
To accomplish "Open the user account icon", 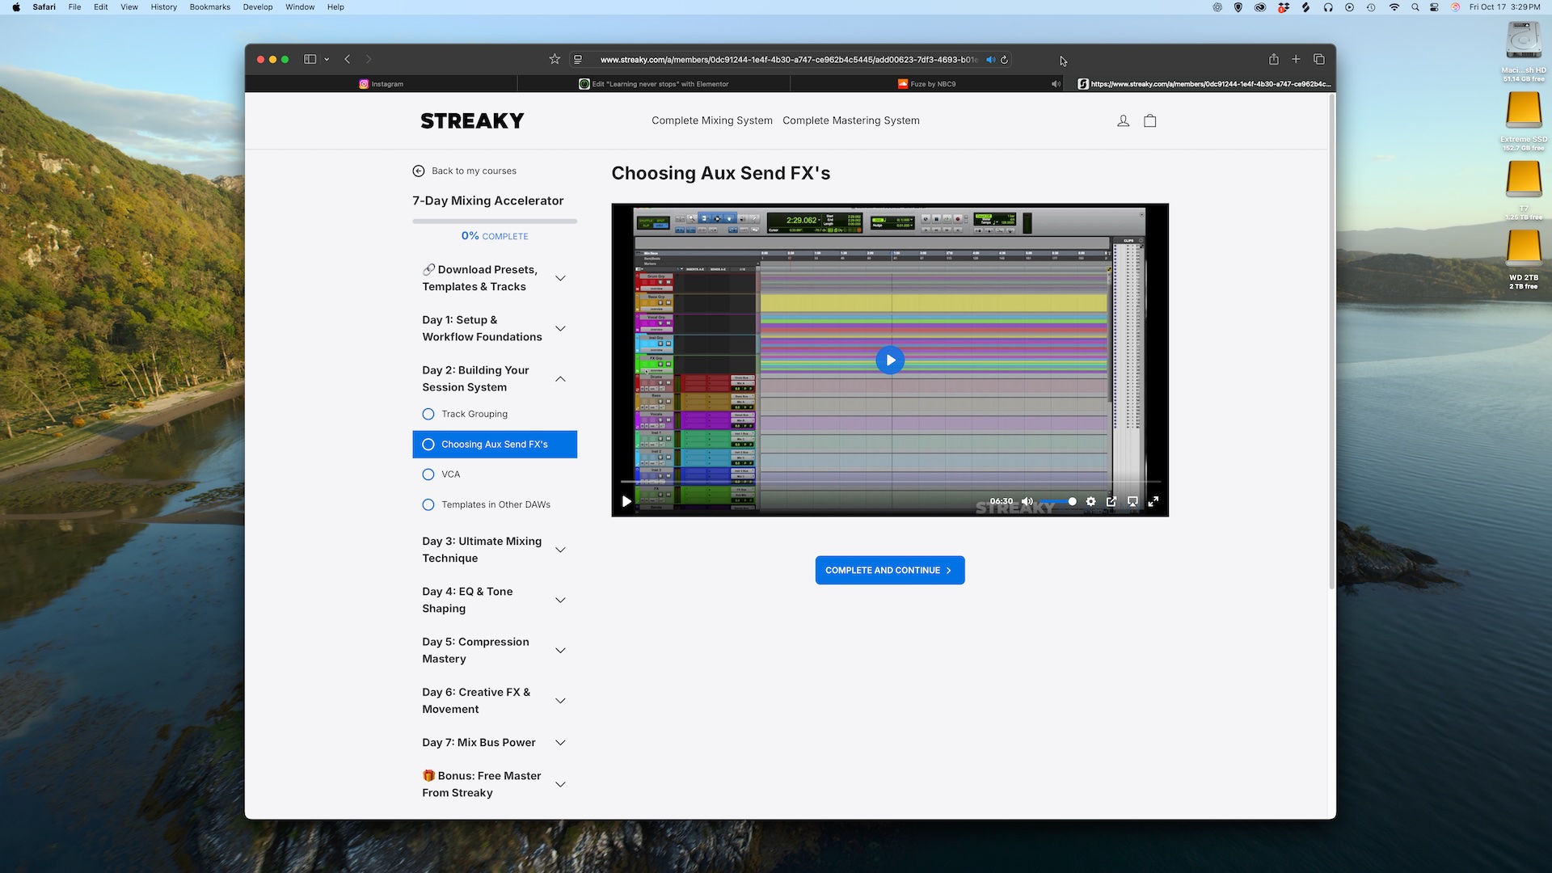I will click(1123, 120).
